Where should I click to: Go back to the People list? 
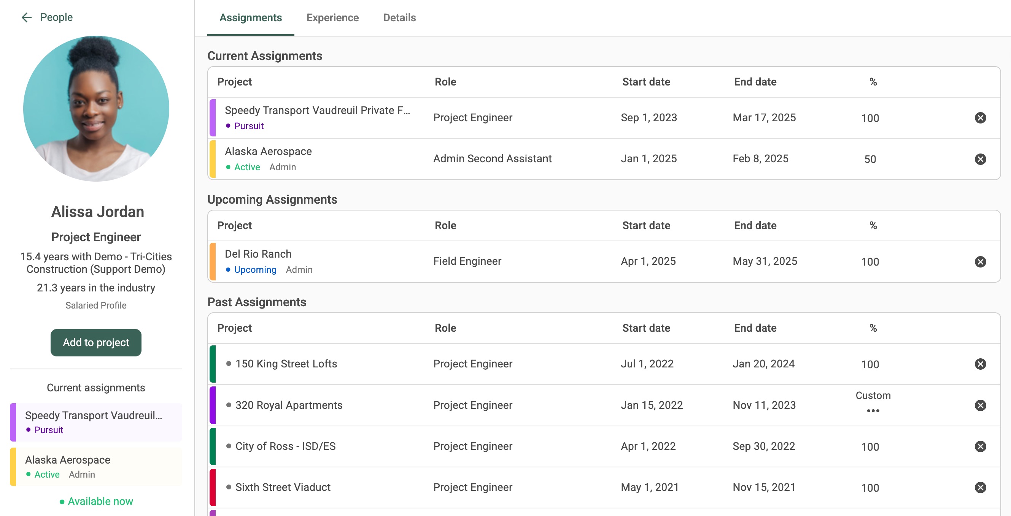coord(56,17)
